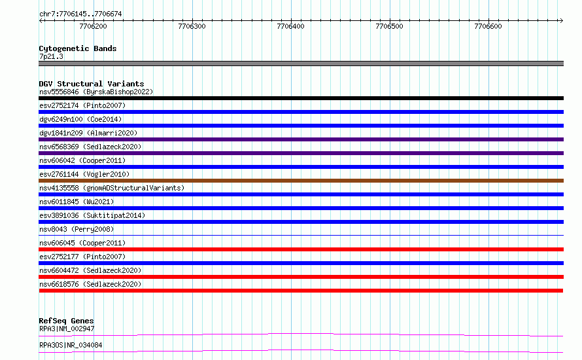The height and width of the screenshot is (360, 582).
Task: Select the blue esv2752177 variant bar
Action: pos(301,263)
